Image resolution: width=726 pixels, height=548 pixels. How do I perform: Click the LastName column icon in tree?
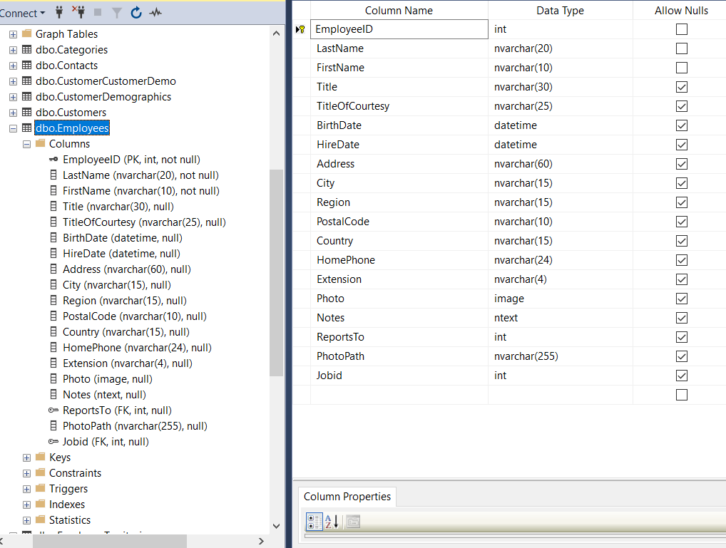pyautogui.click(x=53, y=175)
